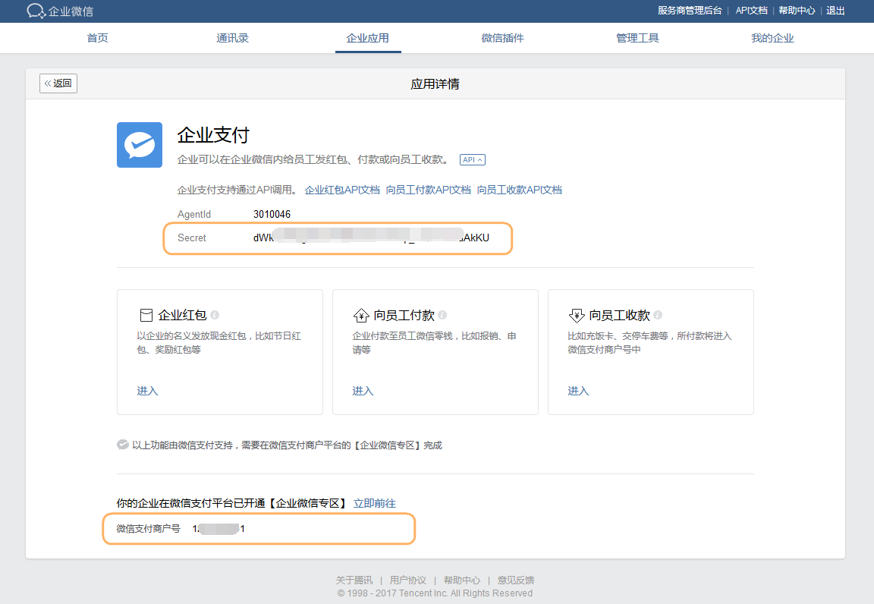Click the 企业支付 app icon

tap(140, 145)
